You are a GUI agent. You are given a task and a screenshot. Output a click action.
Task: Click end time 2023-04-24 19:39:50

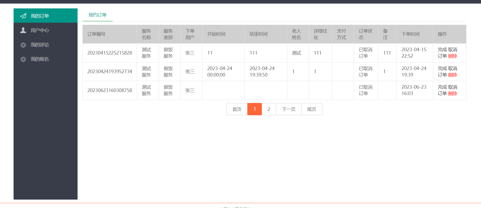point(262,72)
